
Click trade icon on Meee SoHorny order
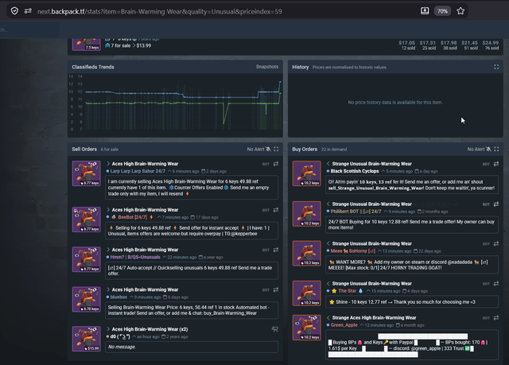point(496,243)
